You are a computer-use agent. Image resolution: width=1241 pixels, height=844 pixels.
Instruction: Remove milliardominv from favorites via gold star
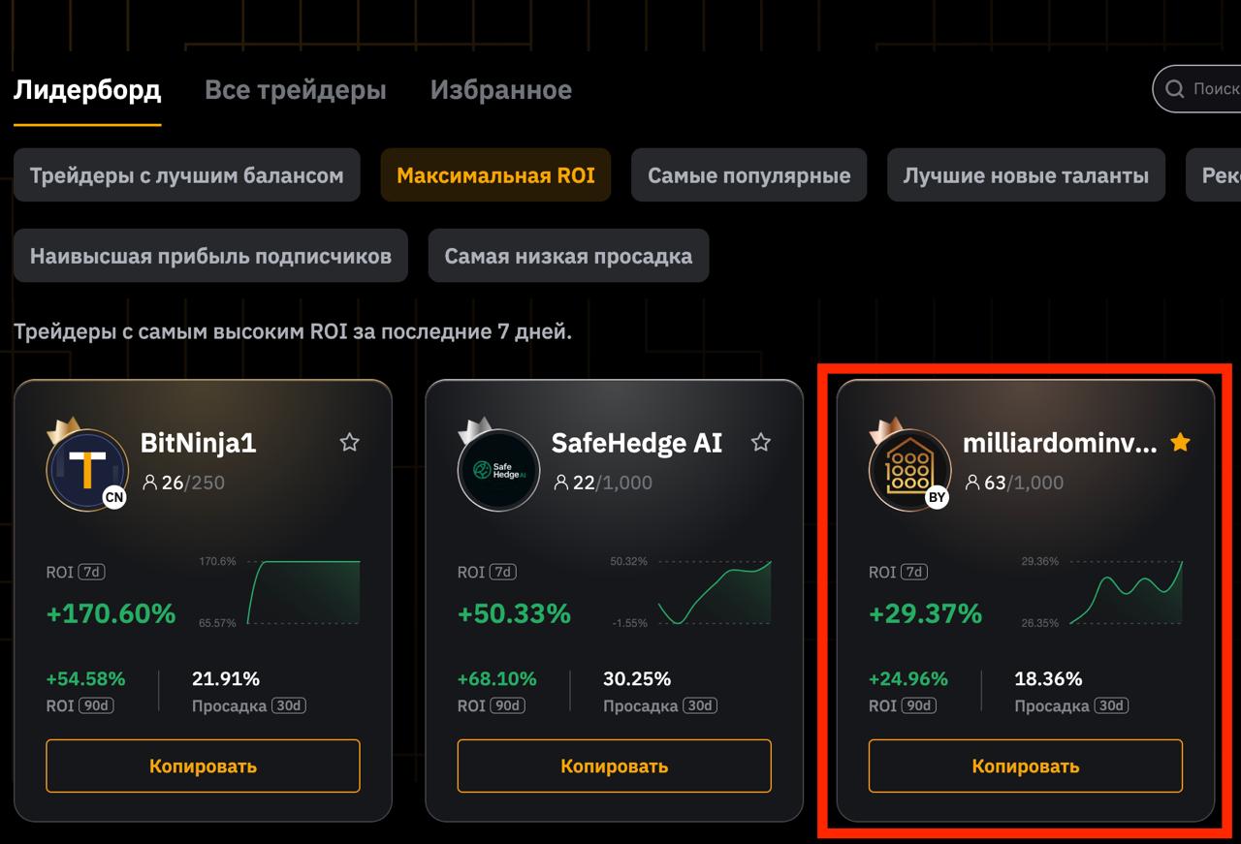[x=1180, y=443]
